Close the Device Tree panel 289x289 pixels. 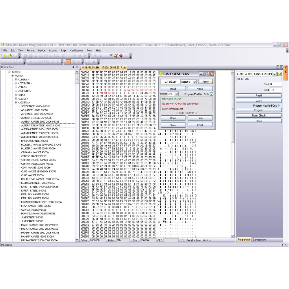(x=77, y=67)
